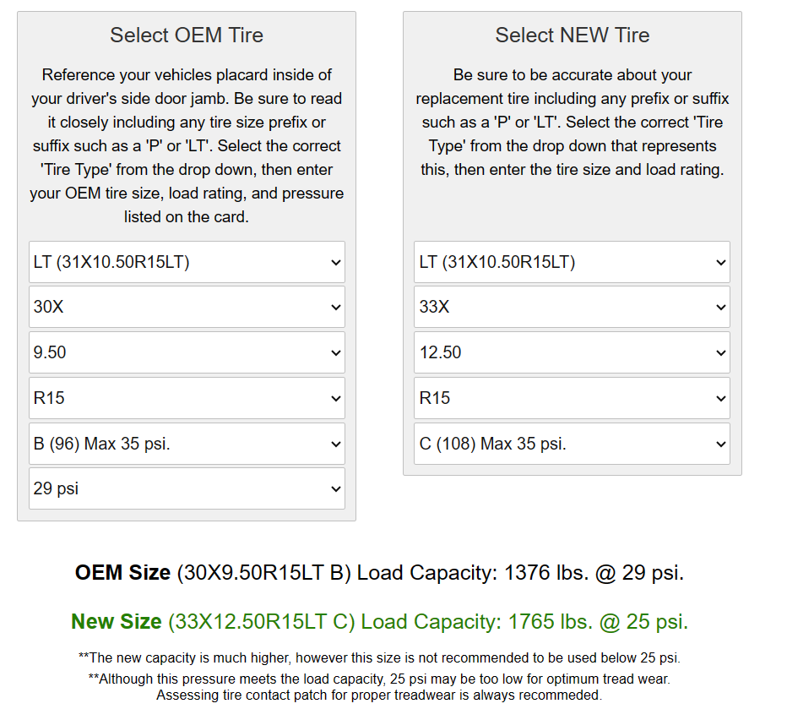Click the bold OEM Size label
The width and height of the screenshot is (787, 709).
(122, 573)
